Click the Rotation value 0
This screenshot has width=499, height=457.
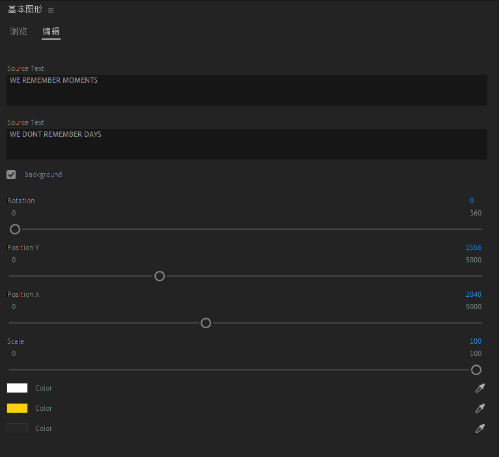[472, 201]
